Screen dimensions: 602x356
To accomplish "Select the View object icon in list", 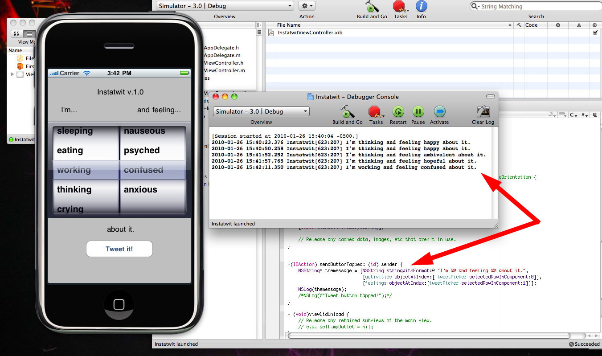I will (20, 74).
